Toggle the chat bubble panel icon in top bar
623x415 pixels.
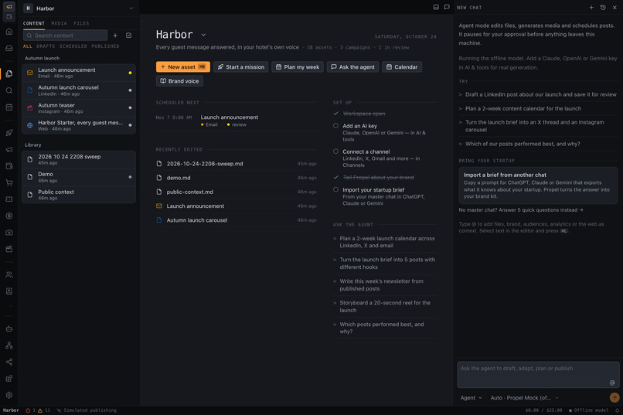click(x=447, y=7)
